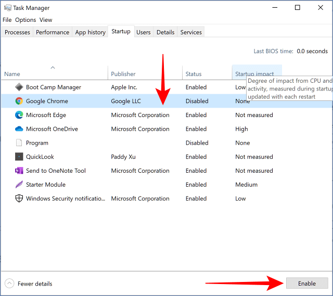Select the Google Chrome row name
The image size is (333, 296).
coord(47,101)
